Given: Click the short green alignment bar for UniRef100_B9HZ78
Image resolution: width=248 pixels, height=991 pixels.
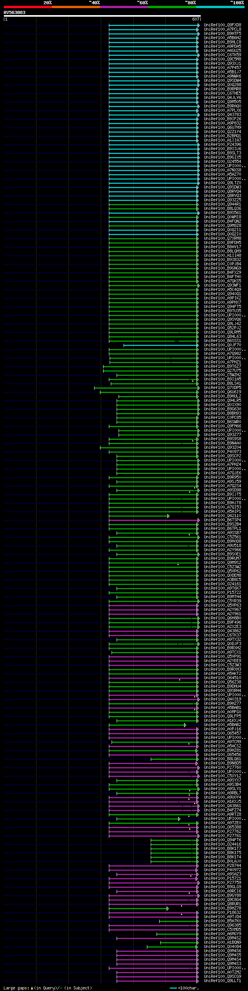Looking at the screenshot, I should [139, 908].
